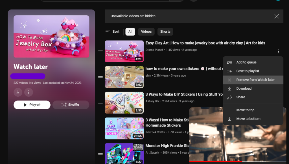Image resolution: width=289 pixels, height=164 pixels.
Task: Choose Share in the video menu
Action: [253, 97]
